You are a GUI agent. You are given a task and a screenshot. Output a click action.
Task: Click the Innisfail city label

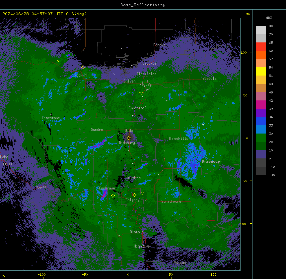click(x=138, y=108)
